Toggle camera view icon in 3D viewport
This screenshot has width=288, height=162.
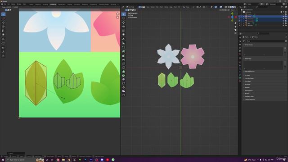(235, 30)
